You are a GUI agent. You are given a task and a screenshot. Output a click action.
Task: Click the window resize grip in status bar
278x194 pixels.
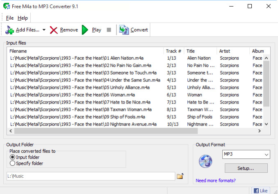[x=276, y=192]
